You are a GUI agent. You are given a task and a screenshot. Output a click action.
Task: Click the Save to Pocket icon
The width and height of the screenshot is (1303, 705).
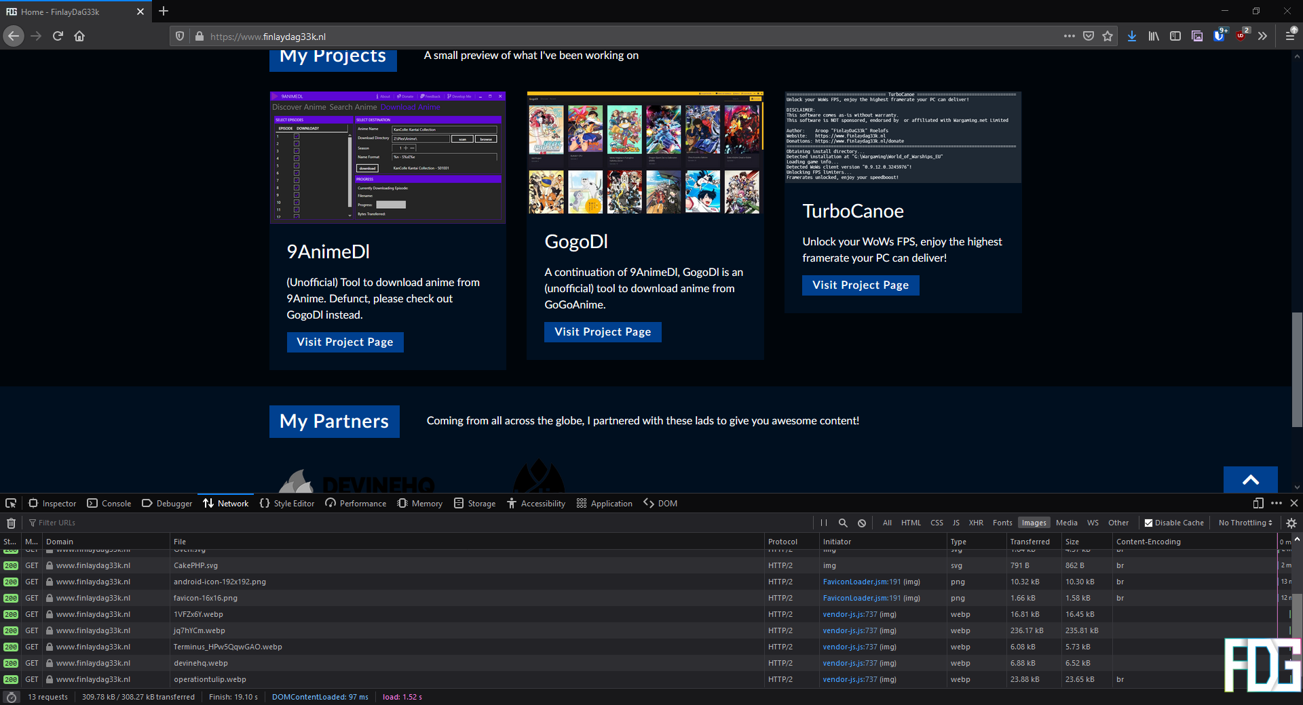tap(1089, 37)
